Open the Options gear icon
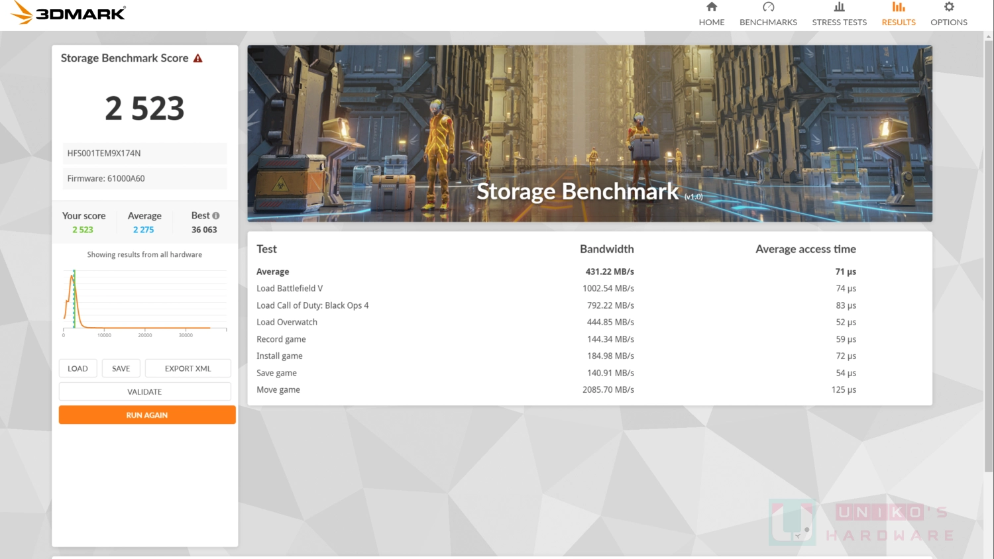994x559 pixels. pyautogui.click(x=949, y=7)
